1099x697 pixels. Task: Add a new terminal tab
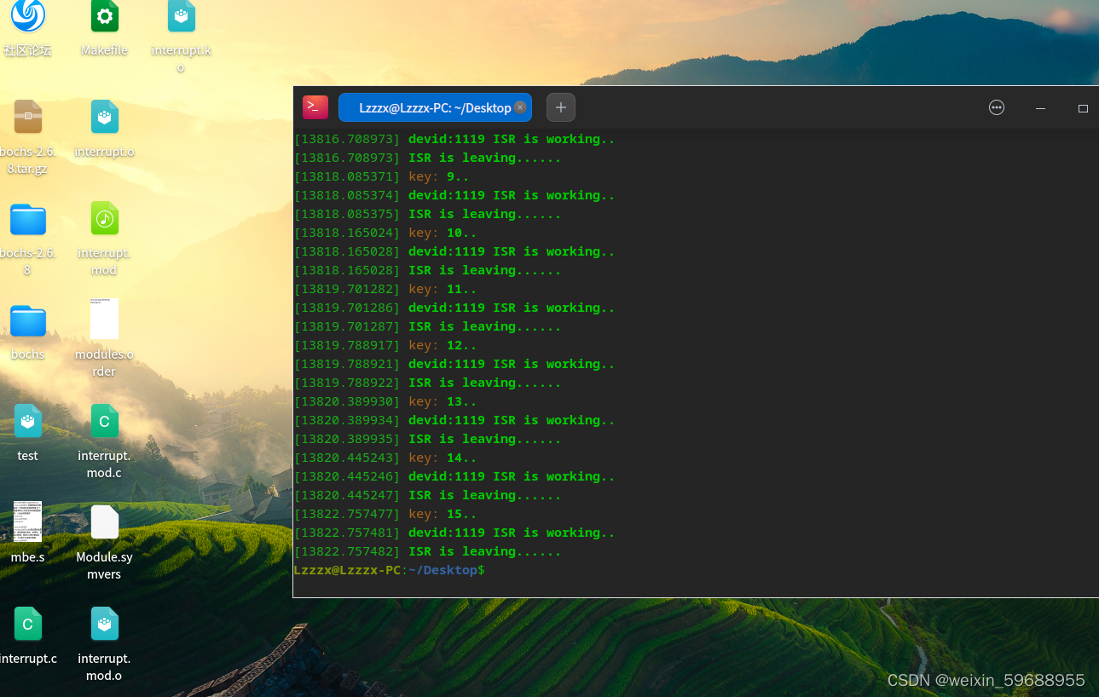click(x=561, y=107)
